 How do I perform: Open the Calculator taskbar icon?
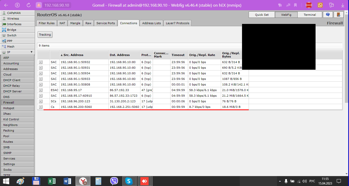coord(98,181)
